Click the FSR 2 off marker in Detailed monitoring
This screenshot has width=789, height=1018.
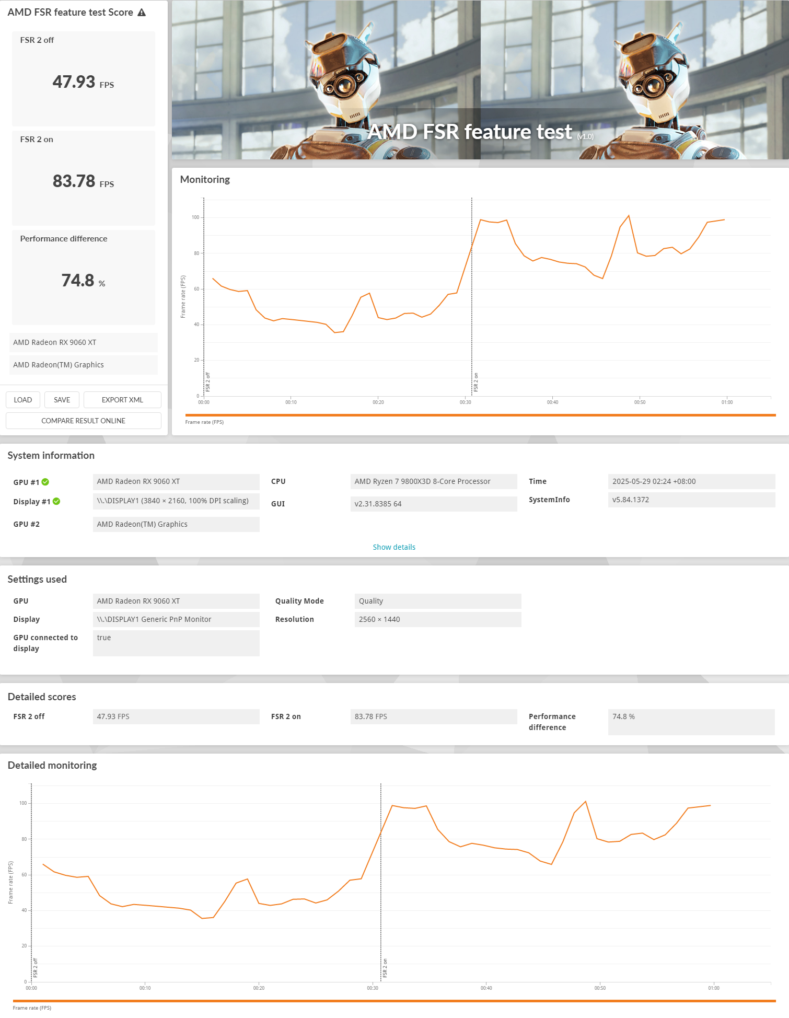(36, 968)
